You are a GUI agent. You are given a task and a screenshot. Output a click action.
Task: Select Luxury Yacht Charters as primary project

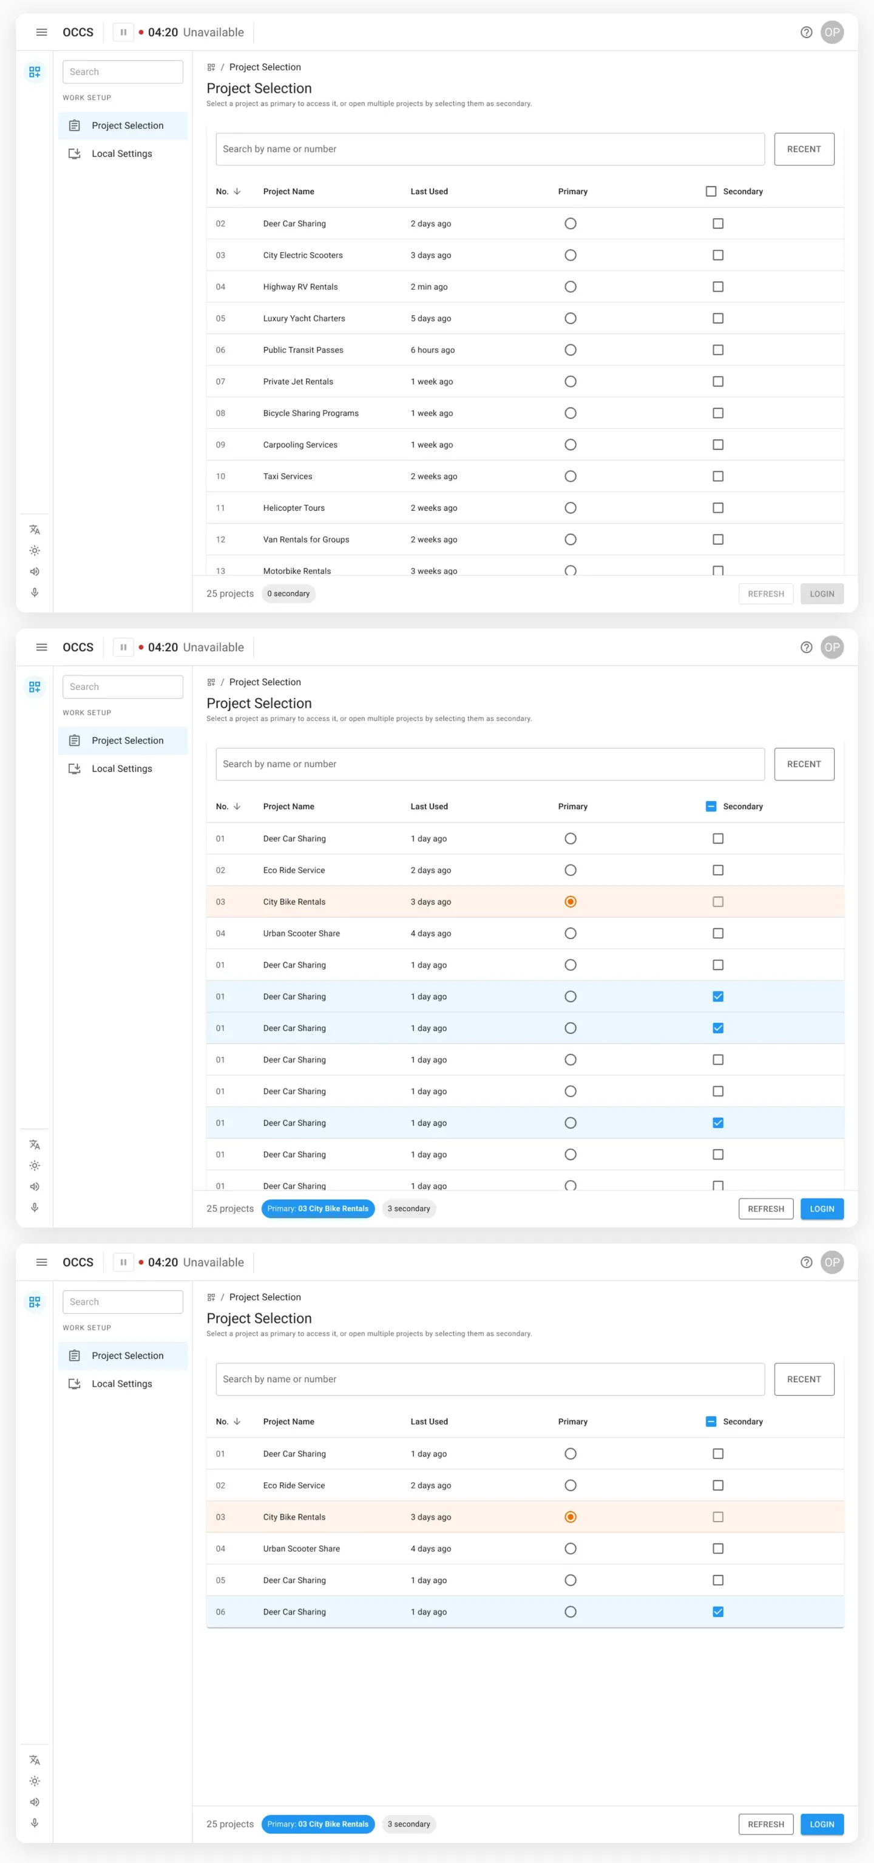click(571, 318)
